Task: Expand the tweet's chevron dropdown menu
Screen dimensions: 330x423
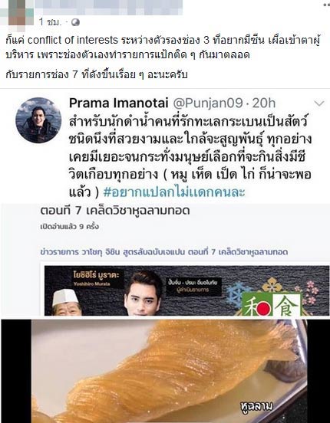Action: point(319,103)
